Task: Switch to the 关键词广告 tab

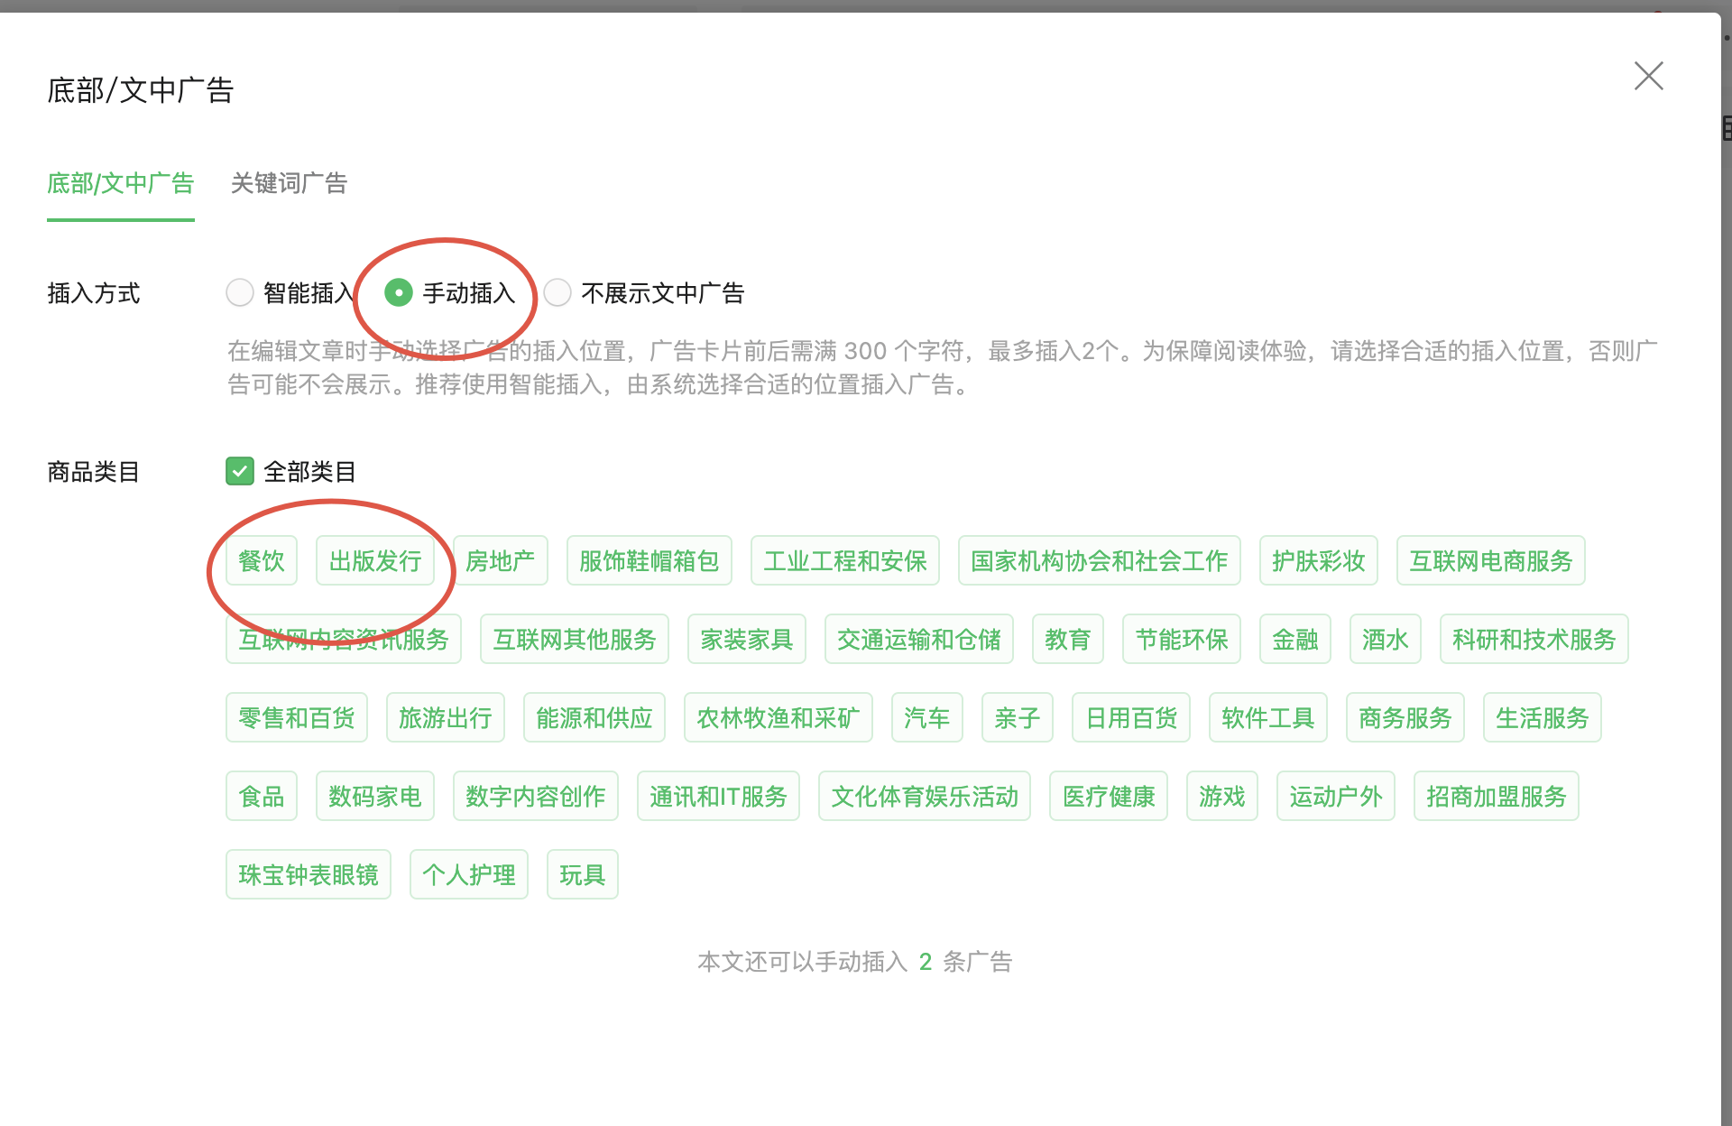Action: click(289, 183)
